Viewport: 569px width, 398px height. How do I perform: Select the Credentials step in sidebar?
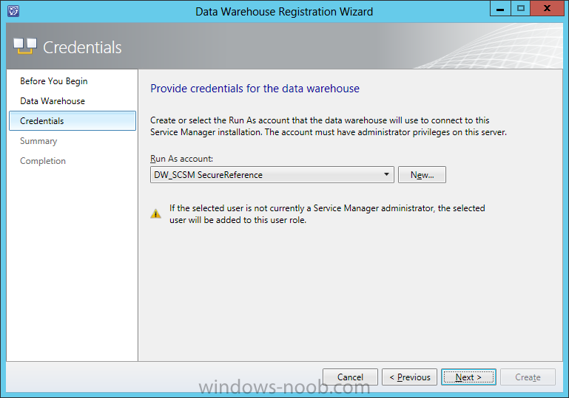[x=73, y=121]
